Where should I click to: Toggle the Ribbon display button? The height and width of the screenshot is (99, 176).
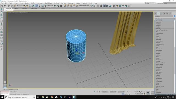point(105,5)
